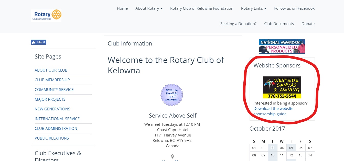Image resolution: width=344 pixels, height=161 pixels.
Task: Click the Westside Canvas & Awning sponsor banner
Action: coord(282,87)
